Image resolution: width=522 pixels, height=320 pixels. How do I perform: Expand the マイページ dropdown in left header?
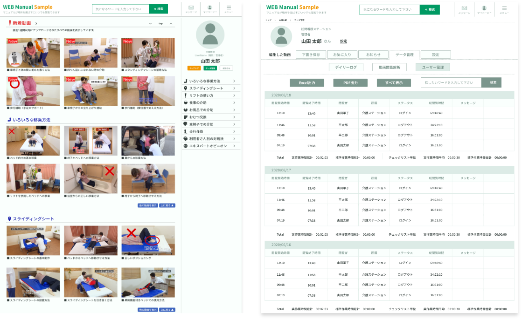[209, 9]
